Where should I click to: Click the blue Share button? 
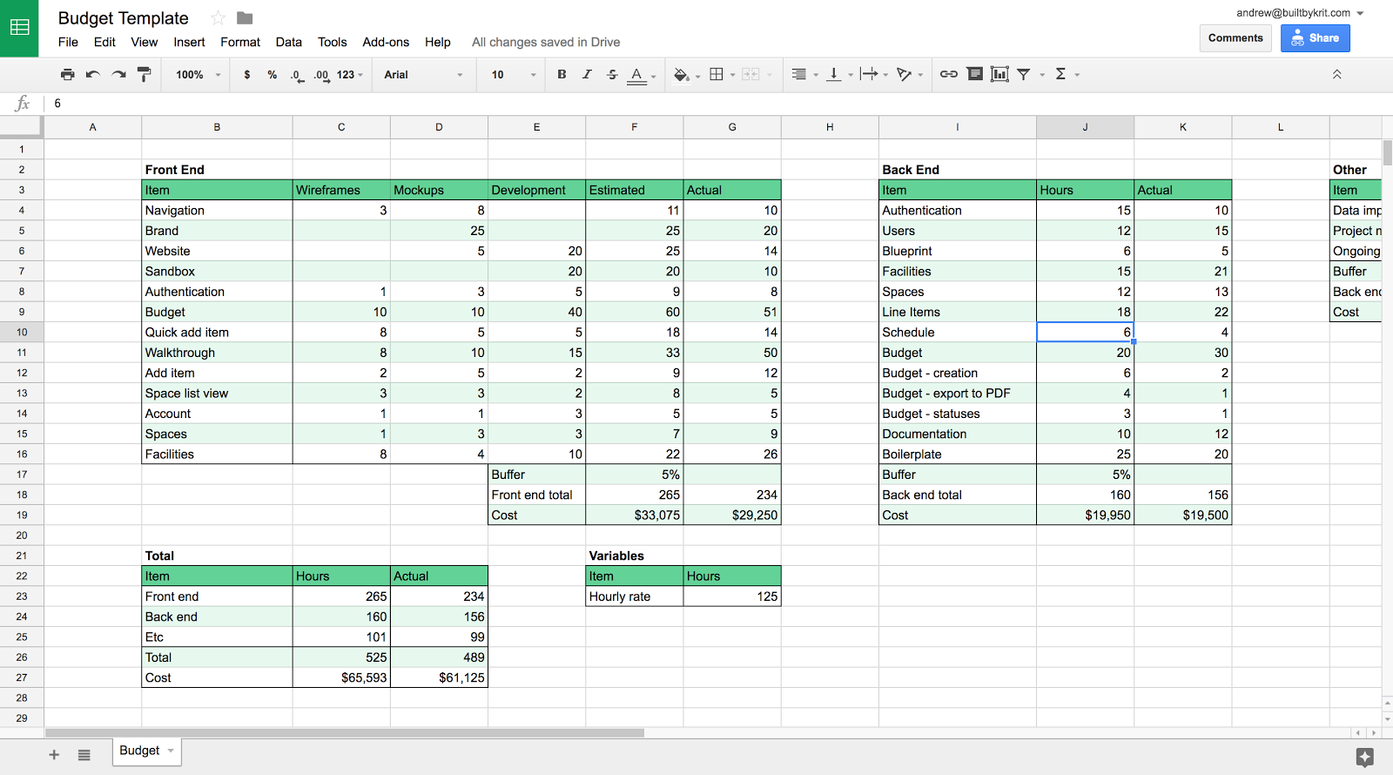click(x=1315, y=38)
